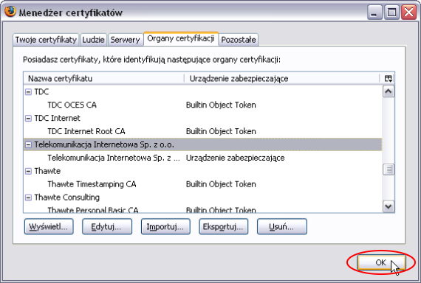This screenshot has width=421, height=283.
Task: Collapse the TDC Internet group
Action: [28, 118]
